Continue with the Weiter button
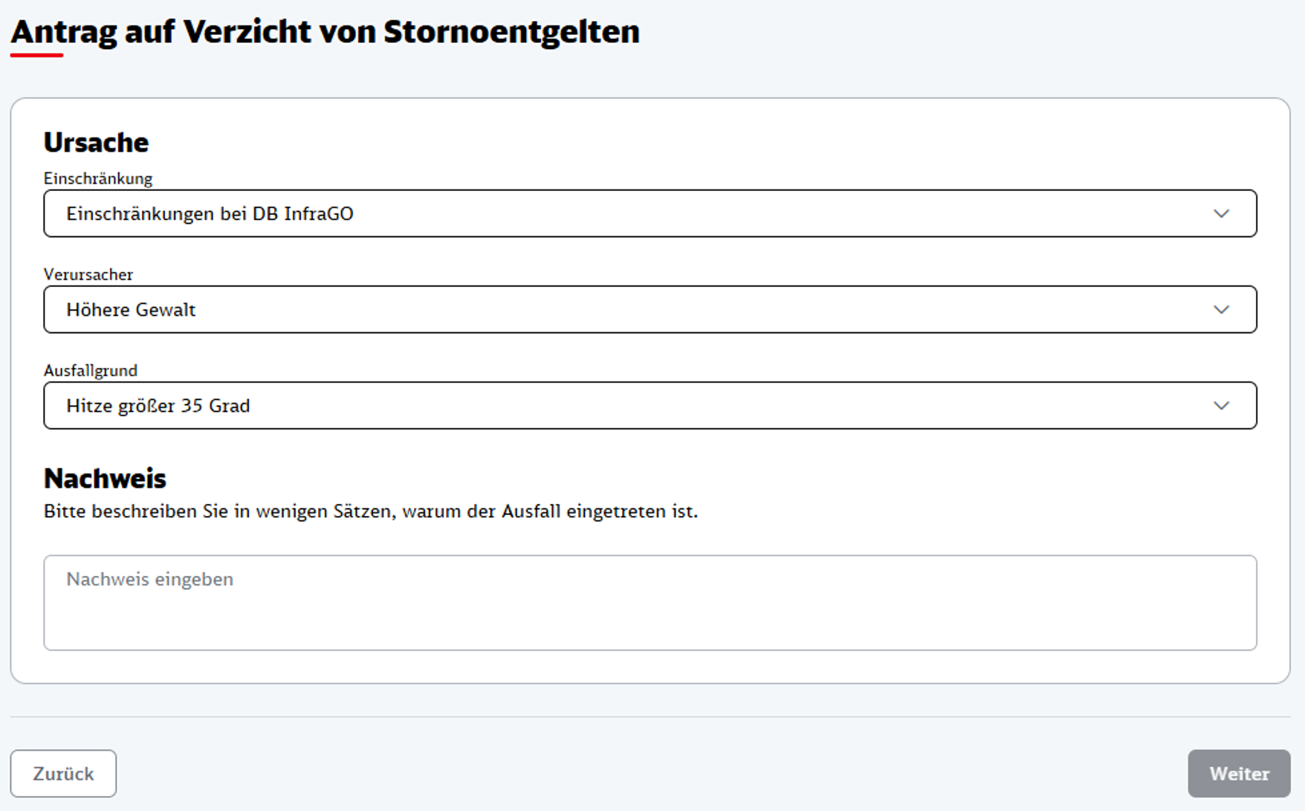The image size is (1305, 811). click(1239, 773)
